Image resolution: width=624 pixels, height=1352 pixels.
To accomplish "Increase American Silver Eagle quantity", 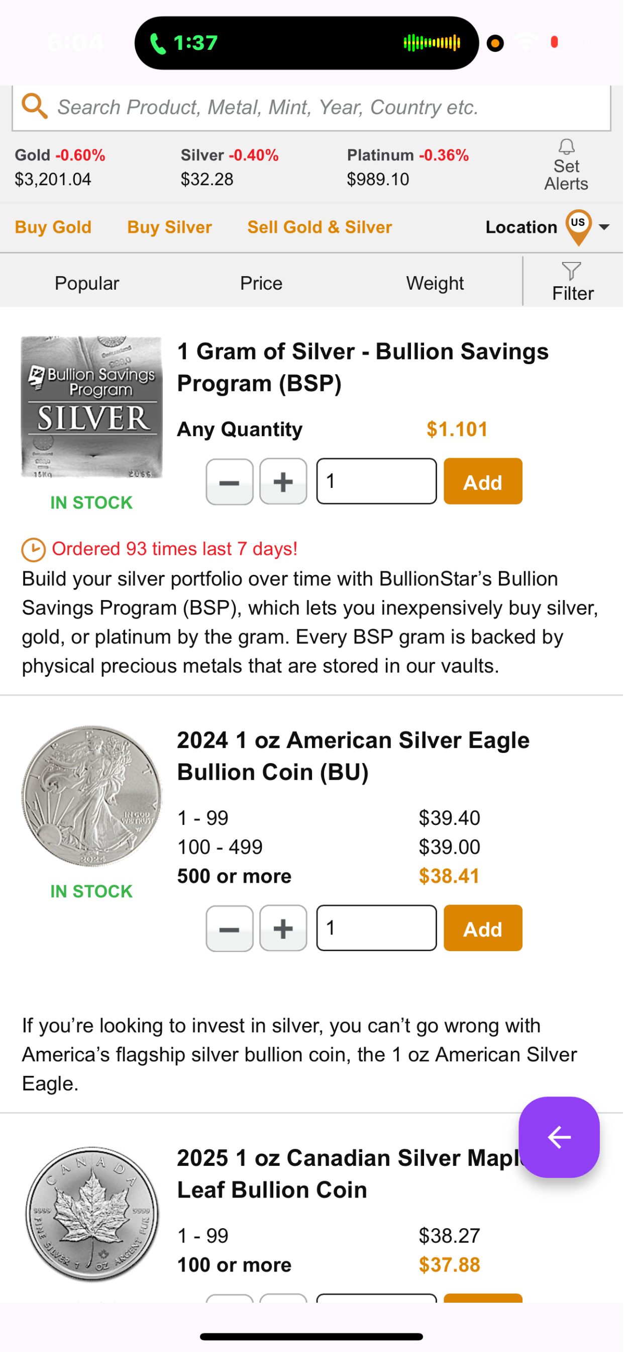I will coord(283,928).
